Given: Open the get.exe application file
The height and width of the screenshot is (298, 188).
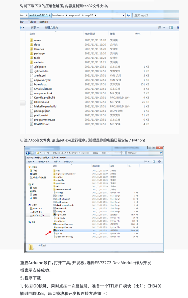Looking at the screenshot, I should [59, 230].
